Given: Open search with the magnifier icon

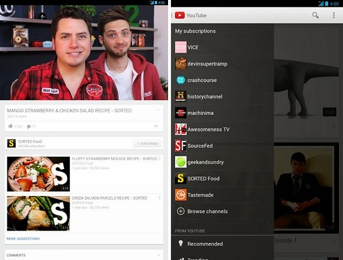Looking at the screenshot, I should [x=315, y=15].
